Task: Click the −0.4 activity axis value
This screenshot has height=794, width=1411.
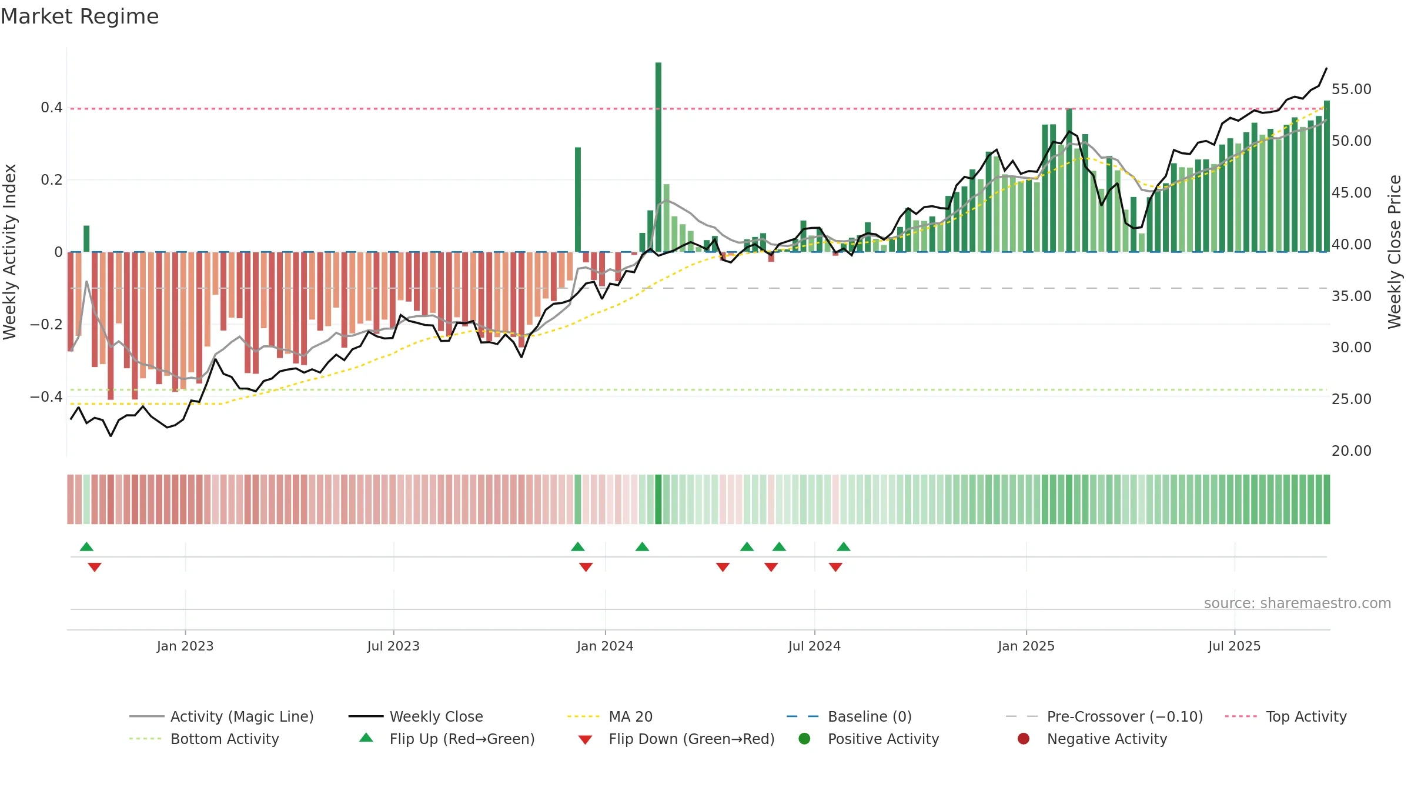Action: click(46, 396)
